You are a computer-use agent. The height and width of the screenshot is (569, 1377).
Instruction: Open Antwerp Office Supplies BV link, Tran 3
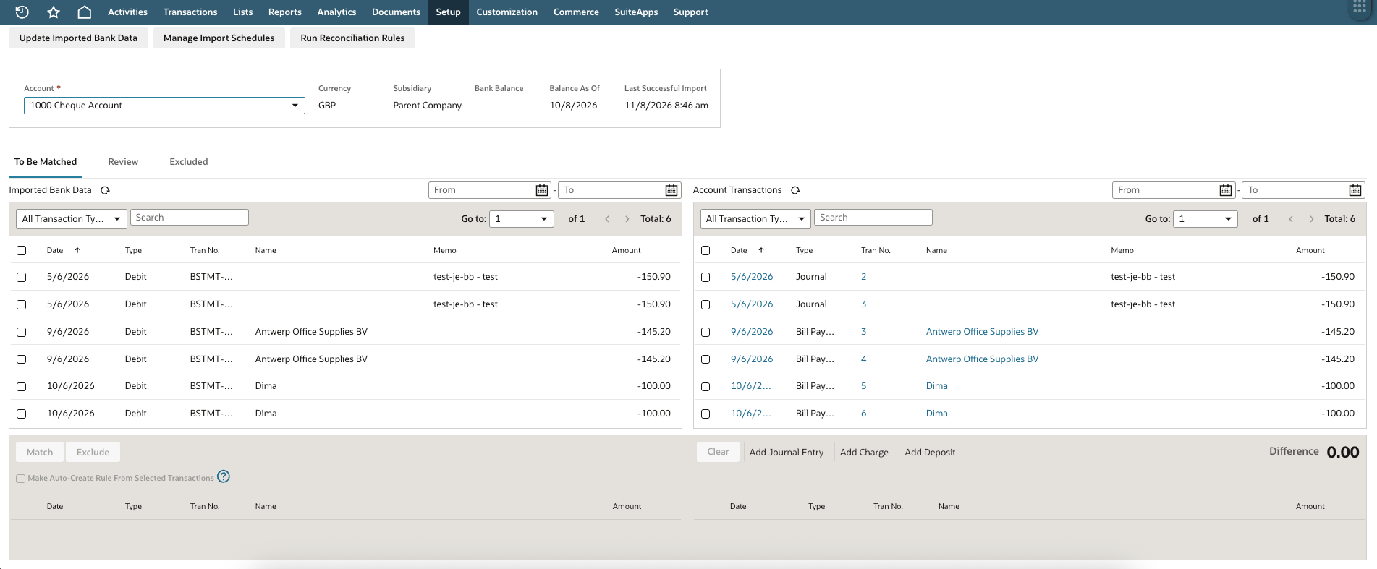[982, 332]
